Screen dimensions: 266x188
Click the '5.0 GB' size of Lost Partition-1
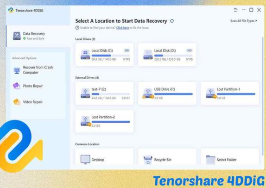pyautogui.click(x=222, y=98)
